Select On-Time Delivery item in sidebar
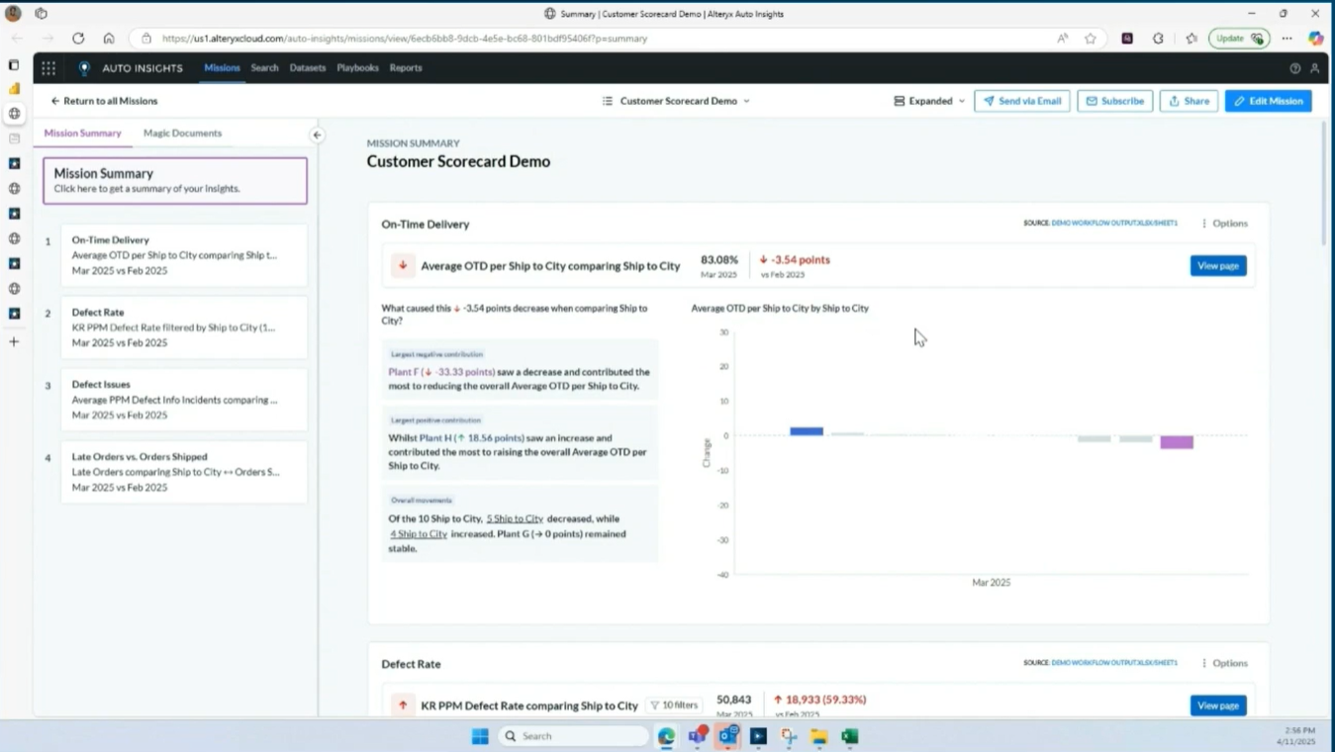Screen dimensions: 1335x752 [184, 254]
